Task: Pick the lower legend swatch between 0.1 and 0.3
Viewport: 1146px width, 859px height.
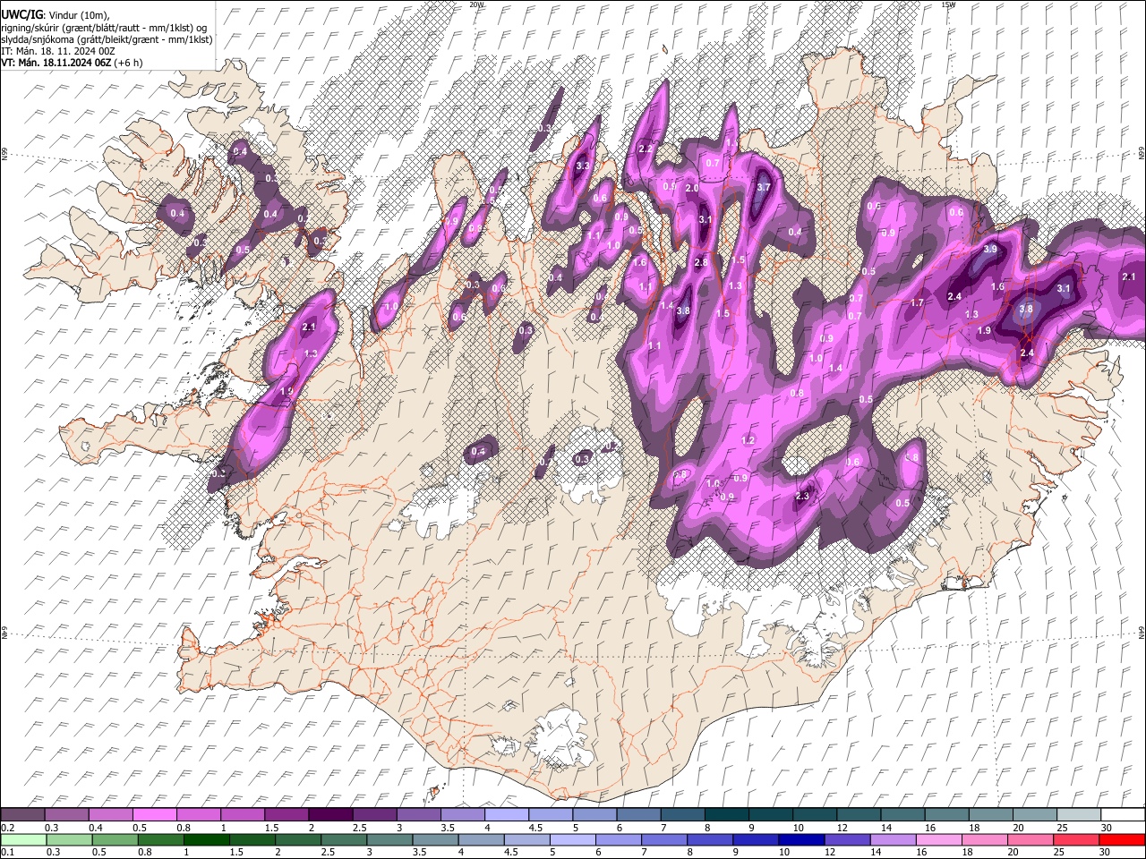Action: click(x=22, y=839)
